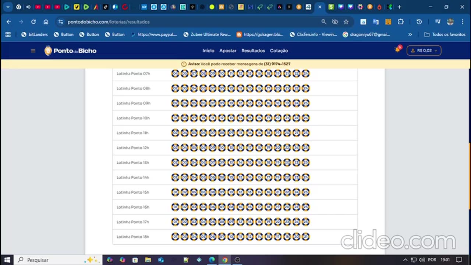Expand the R$ 0,02 balance dropdown

pos(424,50)
